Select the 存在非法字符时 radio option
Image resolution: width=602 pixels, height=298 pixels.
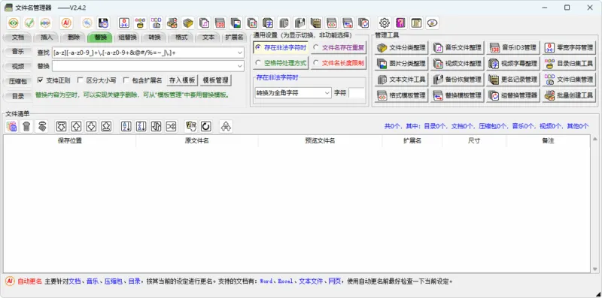click(281, 47)
